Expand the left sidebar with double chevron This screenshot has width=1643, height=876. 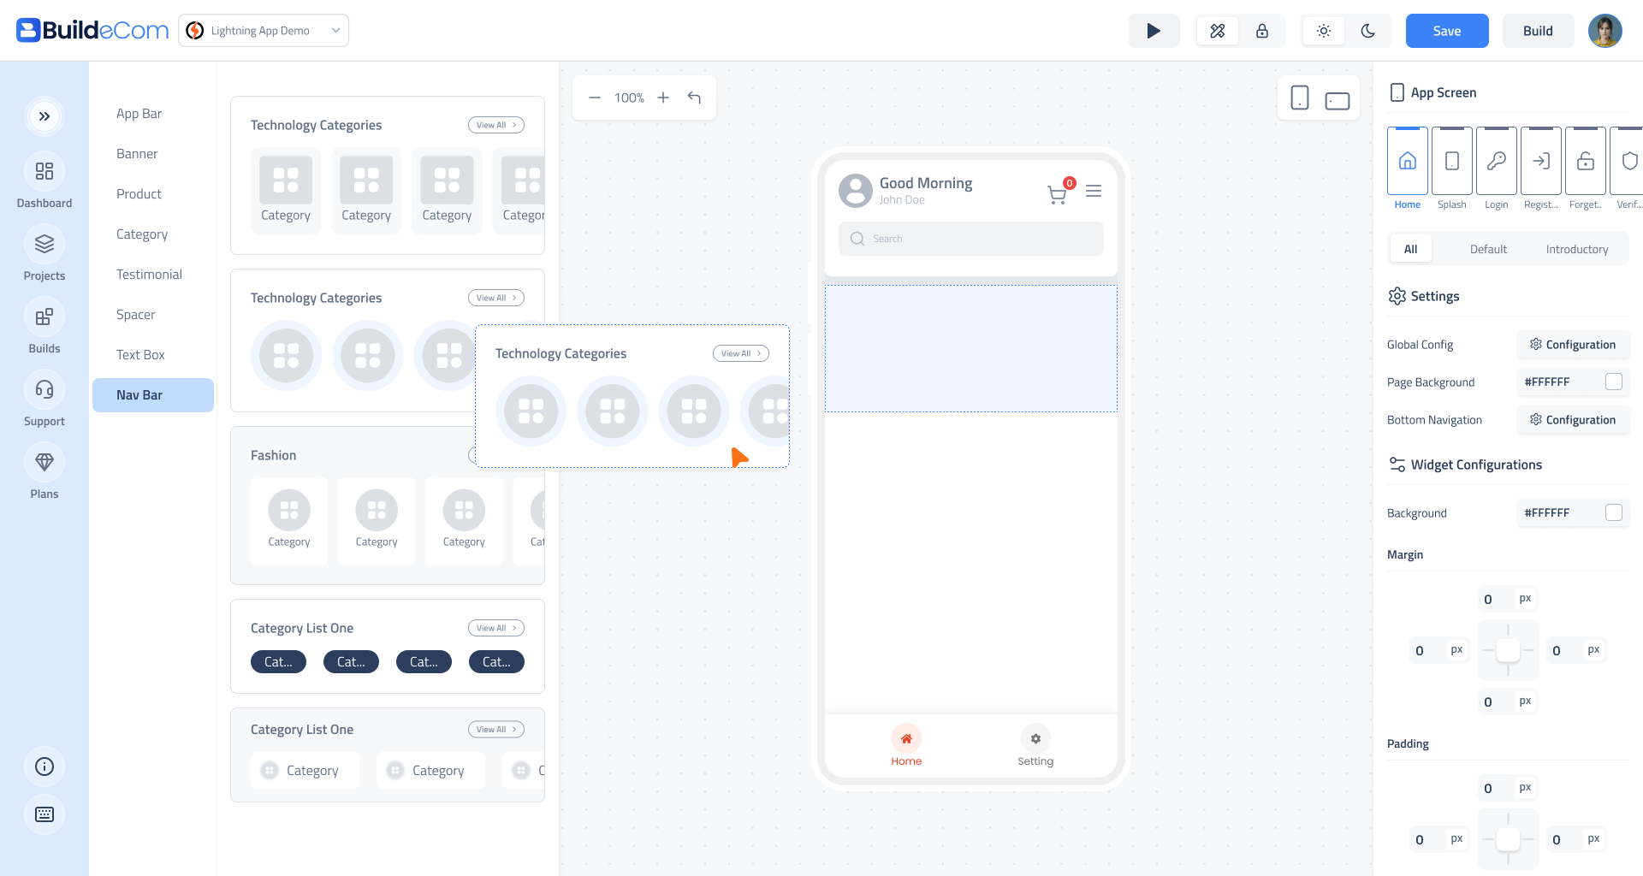[44, 116]
